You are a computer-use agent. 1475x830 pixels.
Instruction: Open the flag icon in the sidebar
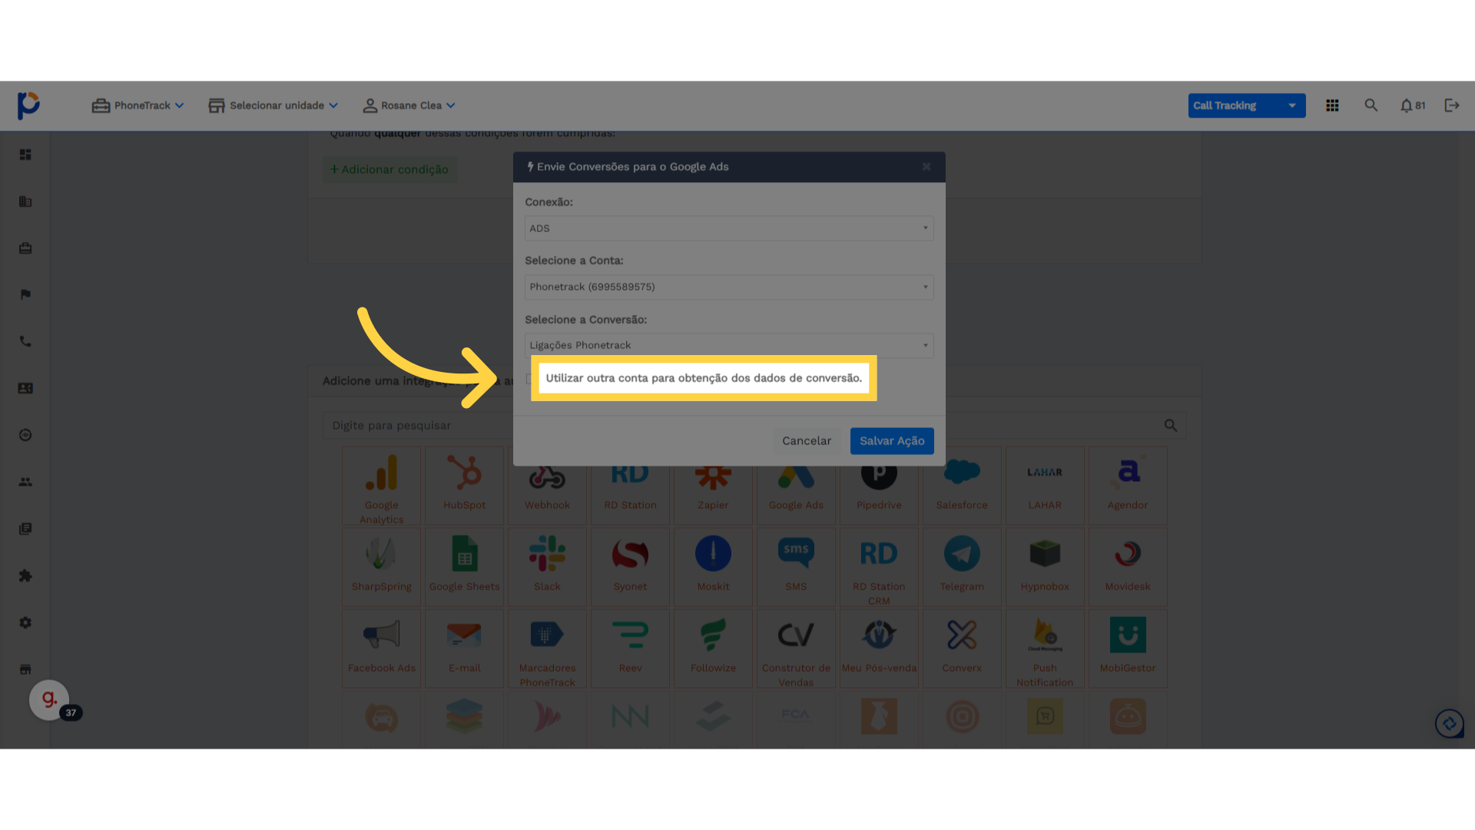click(25, 294)
